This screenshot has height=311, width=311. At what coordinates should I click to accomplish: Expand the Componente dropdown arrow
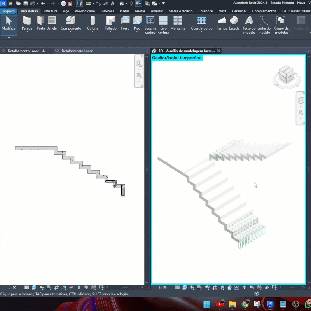pyautogui.click(x=71, y=32)
